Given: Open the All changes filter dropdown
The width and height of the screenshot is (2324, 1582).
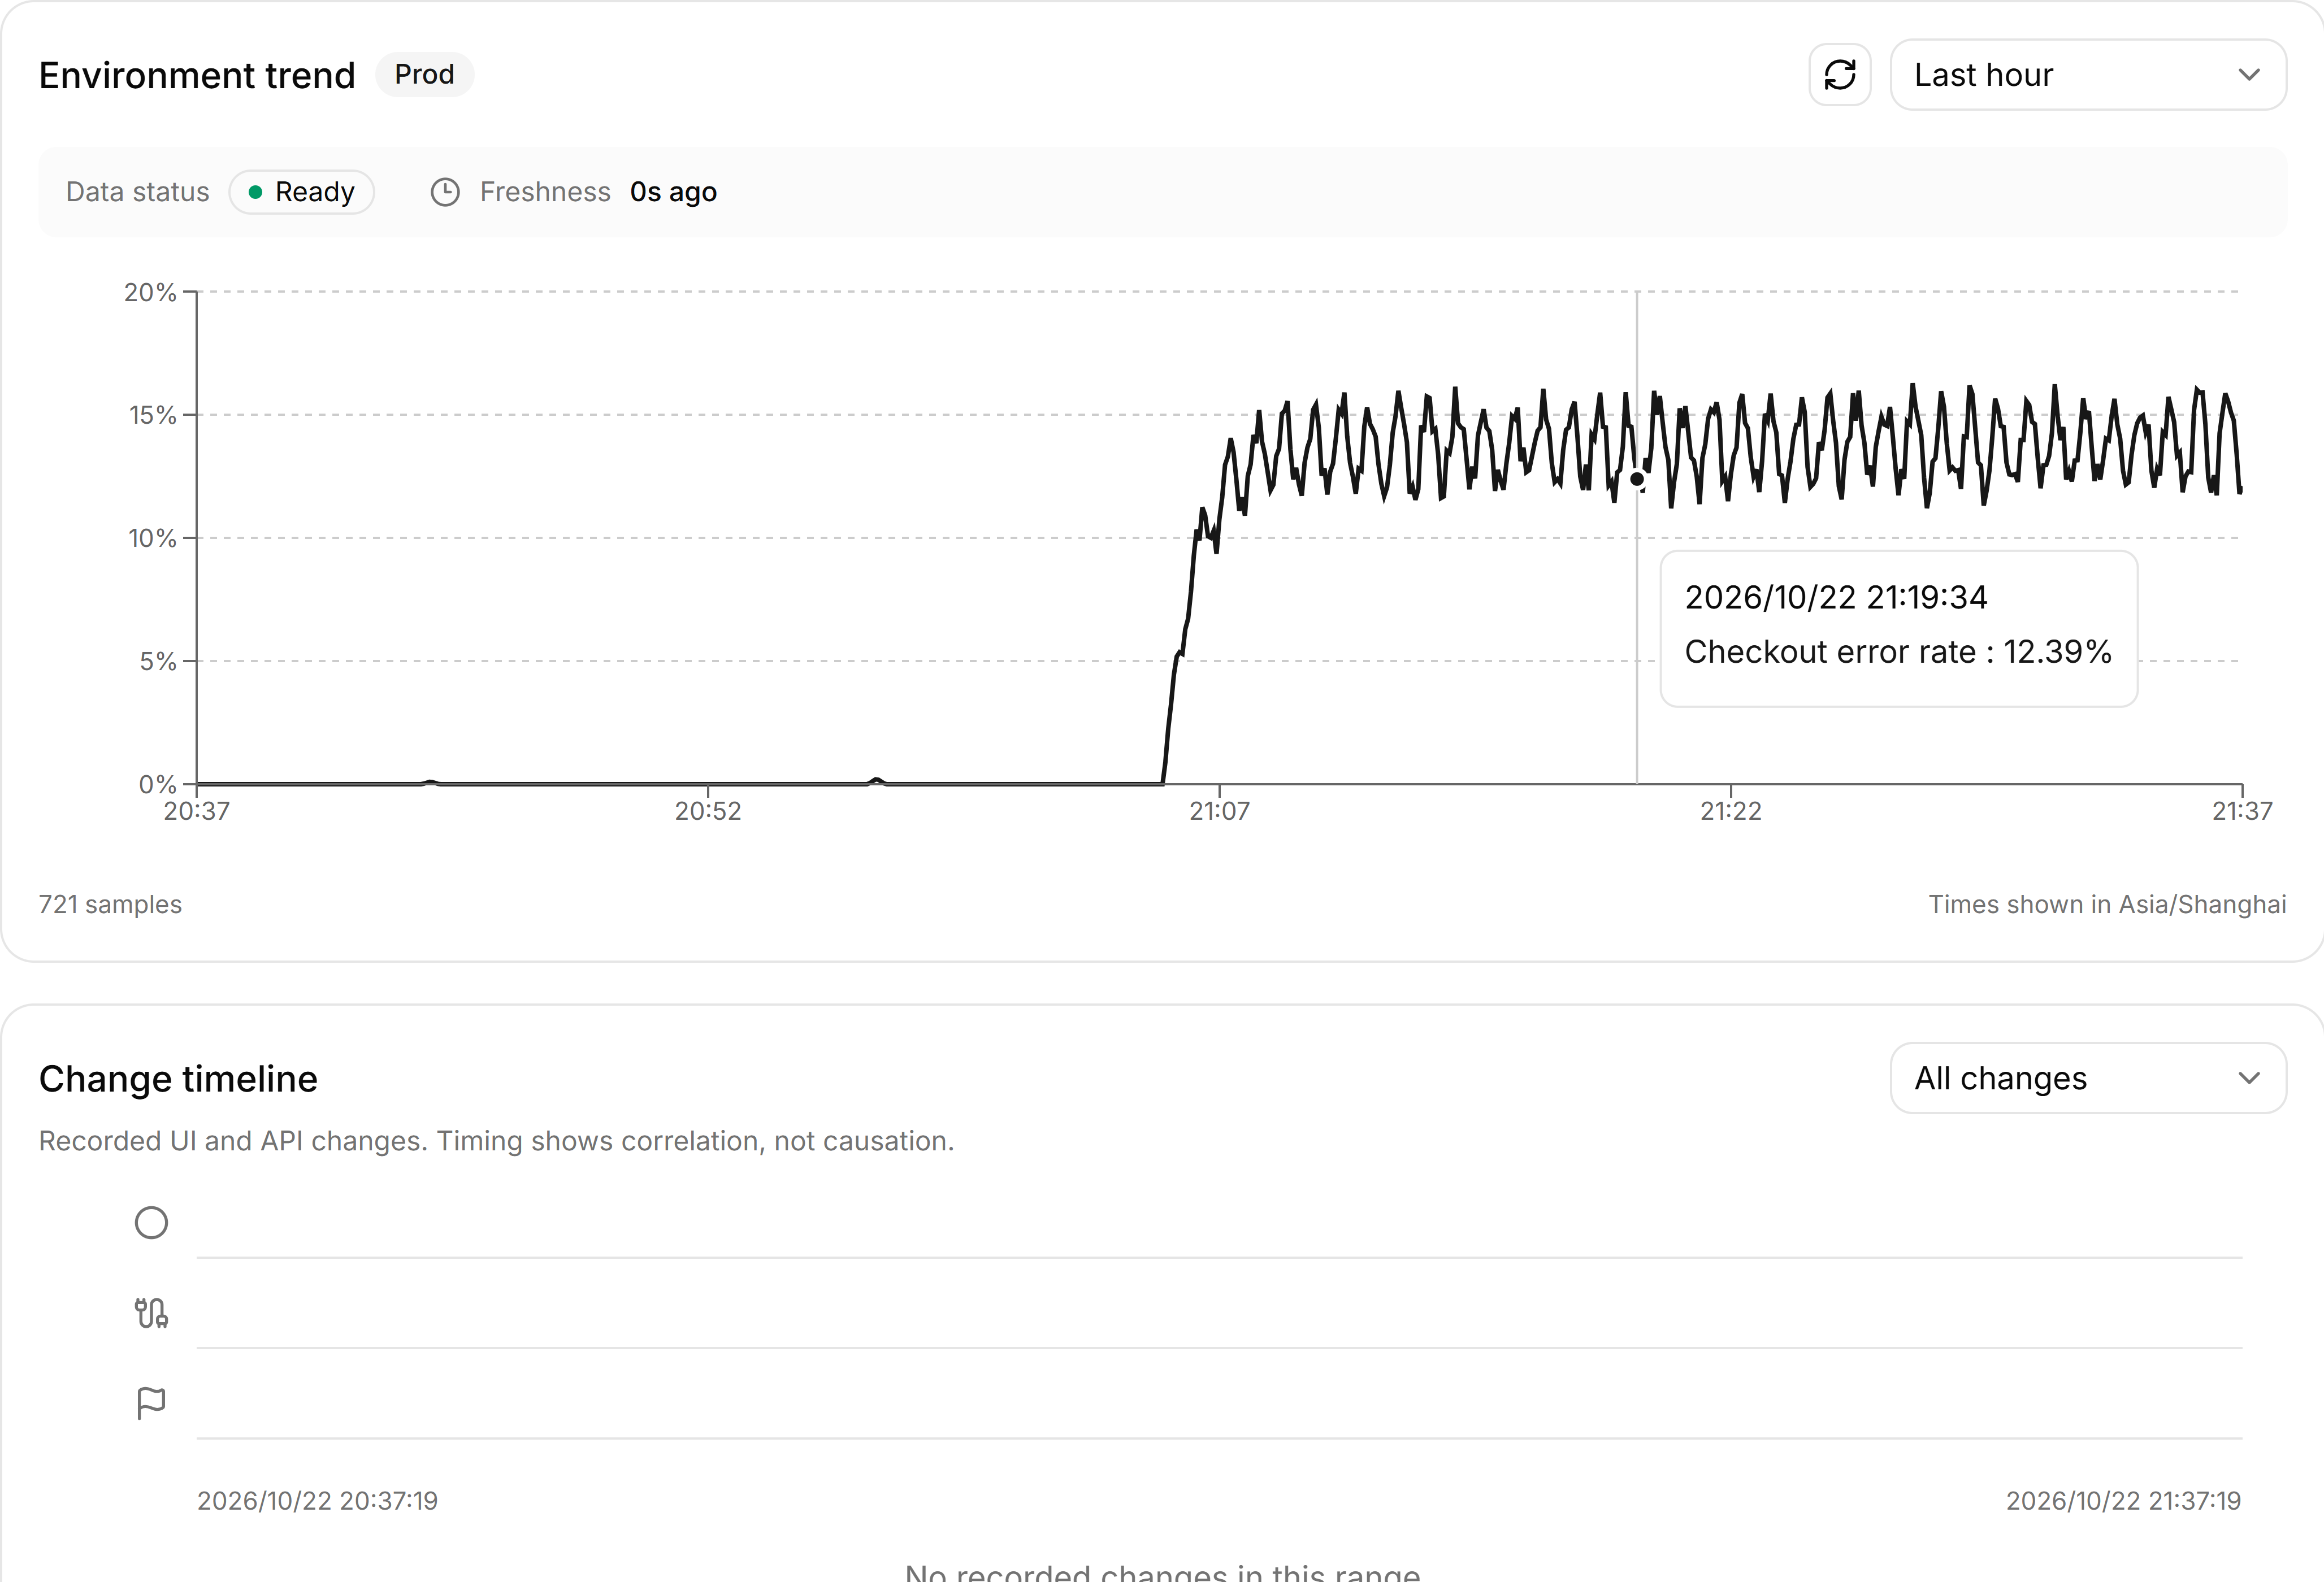Looking at the screenshot, I should click(x=2088, y=1078).
